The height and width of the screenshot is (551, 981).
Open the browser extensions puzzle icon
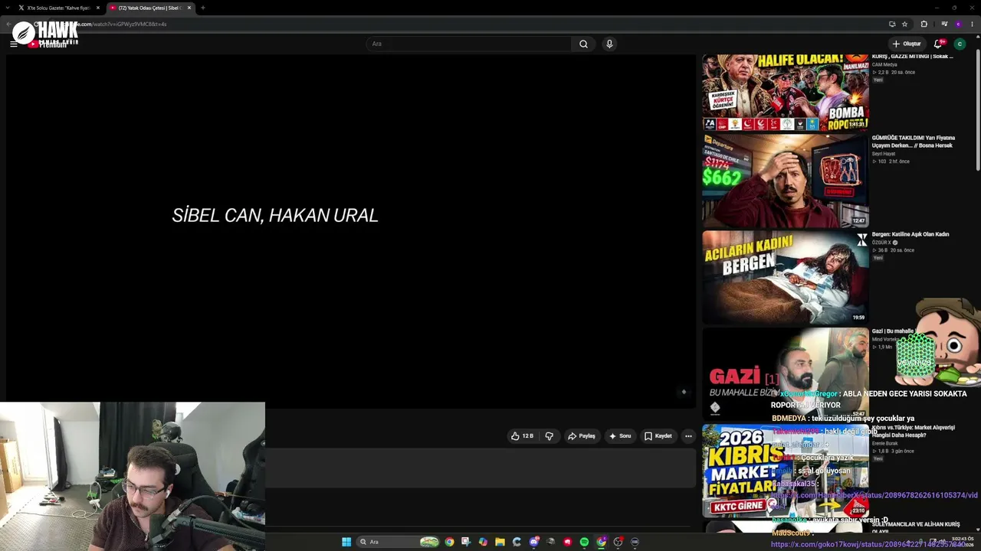tap(924, 24)
